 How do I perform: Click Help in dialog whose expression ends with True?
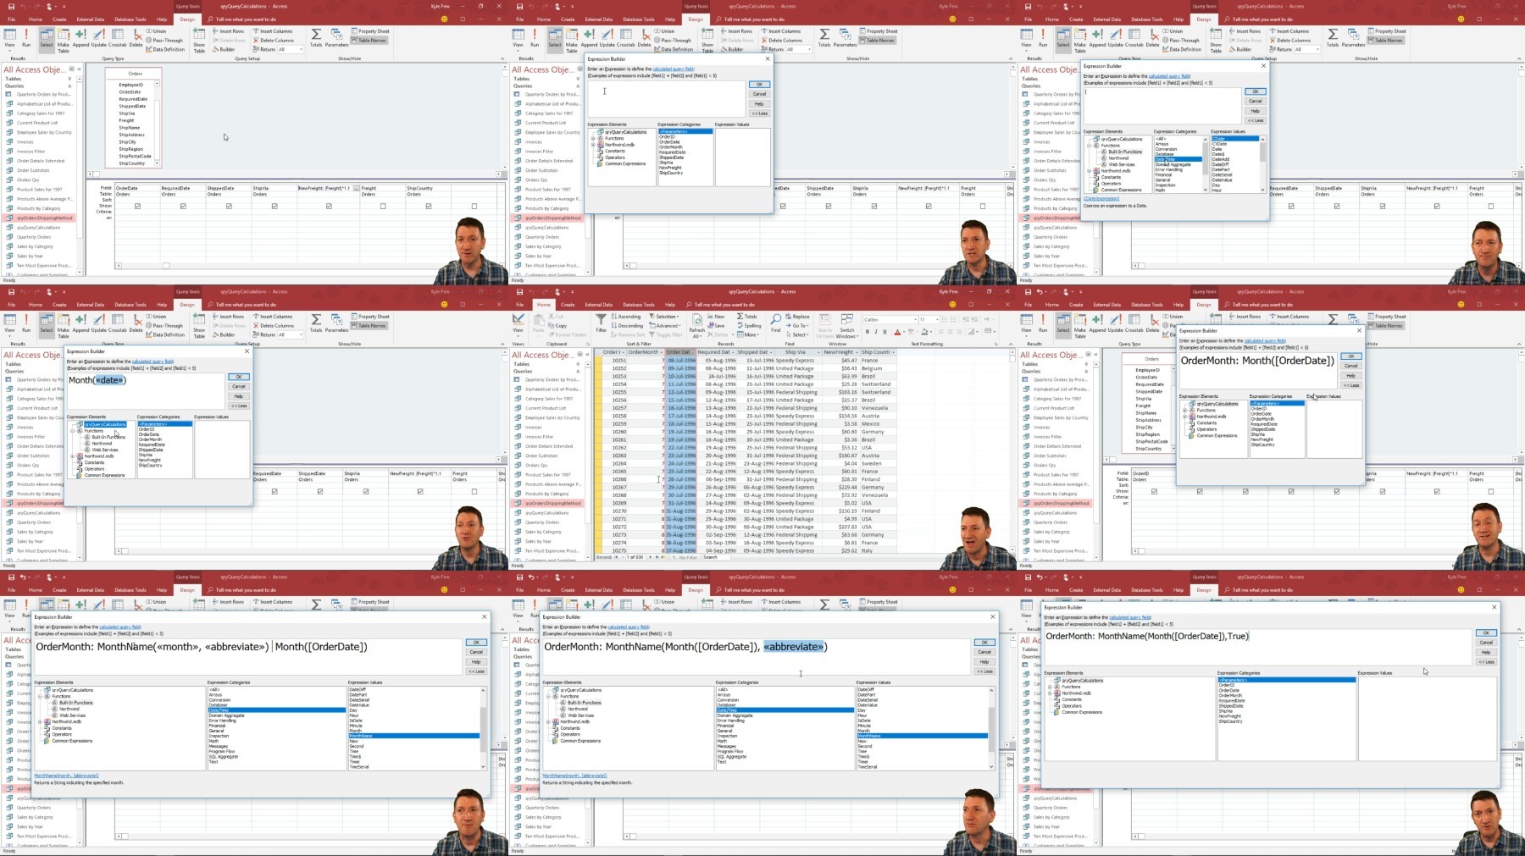point(1486,652)
